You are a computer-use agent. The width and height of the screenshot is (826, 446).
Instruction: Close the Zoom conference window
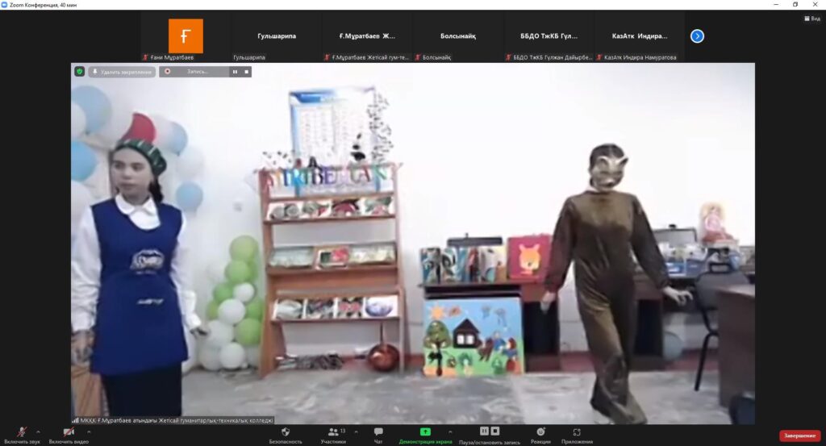coord(815,4)
